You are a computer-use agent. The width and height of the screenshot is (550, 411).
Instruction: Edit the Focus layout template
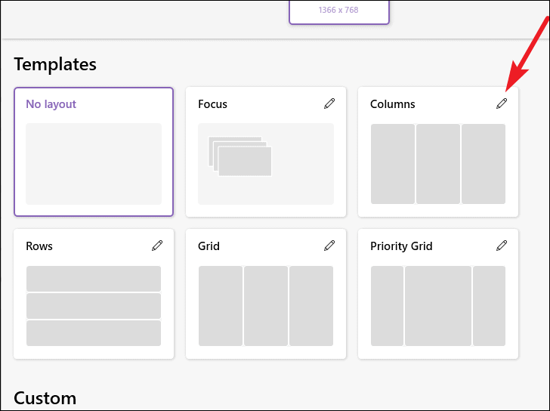coord(329,104)
